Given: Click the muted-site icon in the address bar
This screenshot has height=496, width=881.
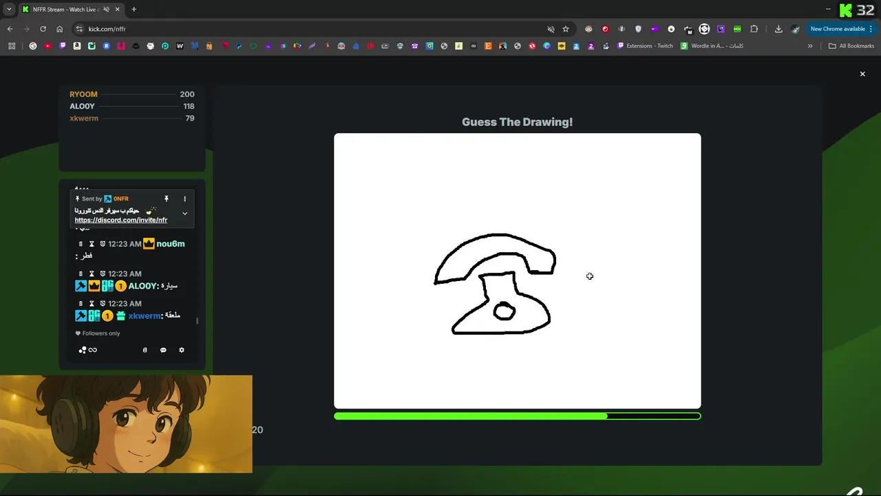Looking at the screenshot, I should [x=551, y=29].
